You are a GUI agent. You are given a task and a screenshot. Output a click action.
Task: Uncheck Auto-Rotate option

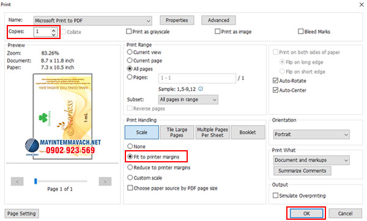[275, 81]
